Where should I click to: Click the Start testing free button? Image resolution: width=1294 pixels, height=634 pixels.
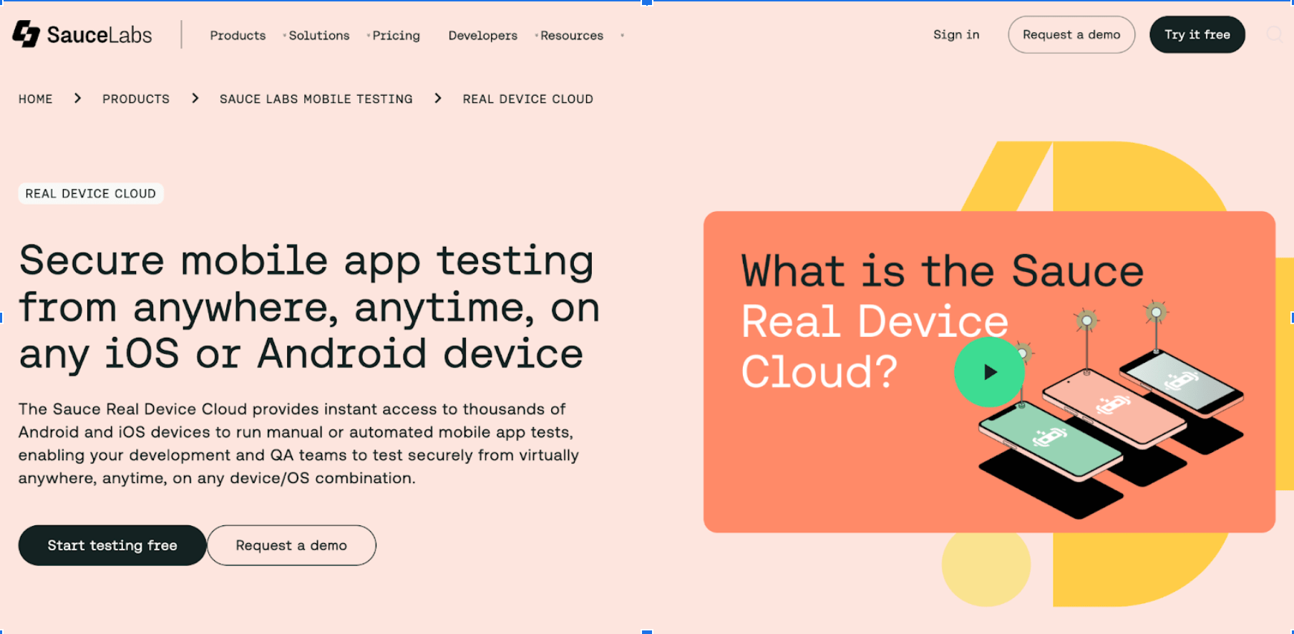click(x=112, y=545)
